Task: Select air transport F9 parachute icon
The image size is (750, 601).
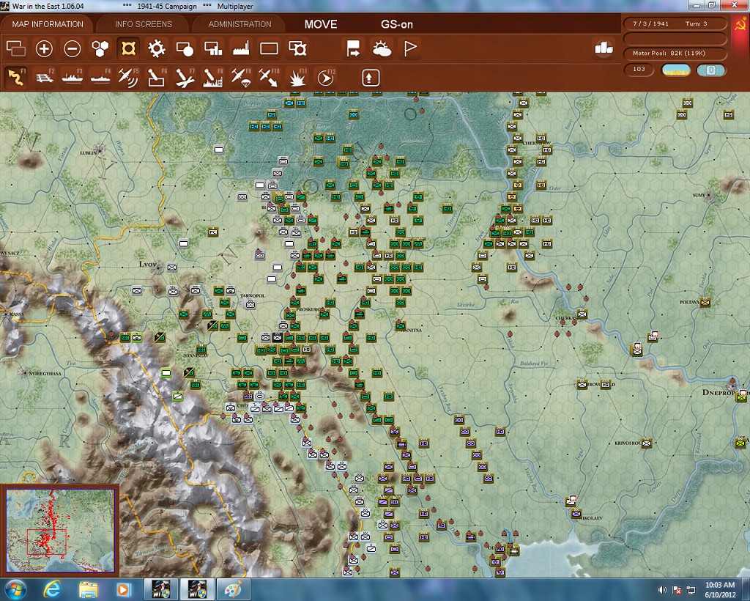Action: 241,78
